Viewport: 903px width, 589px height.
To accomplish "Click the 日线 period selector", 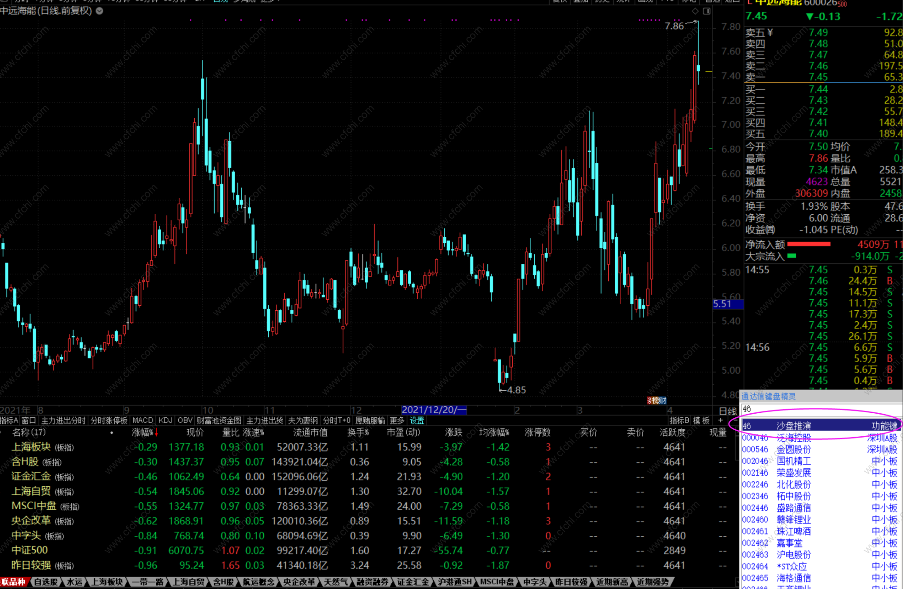I will (x=727, y=411).
